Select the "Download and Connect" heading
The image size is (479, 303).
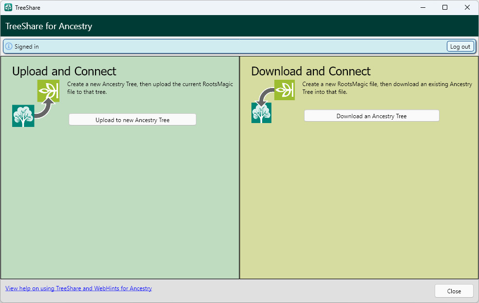[311, 71]
